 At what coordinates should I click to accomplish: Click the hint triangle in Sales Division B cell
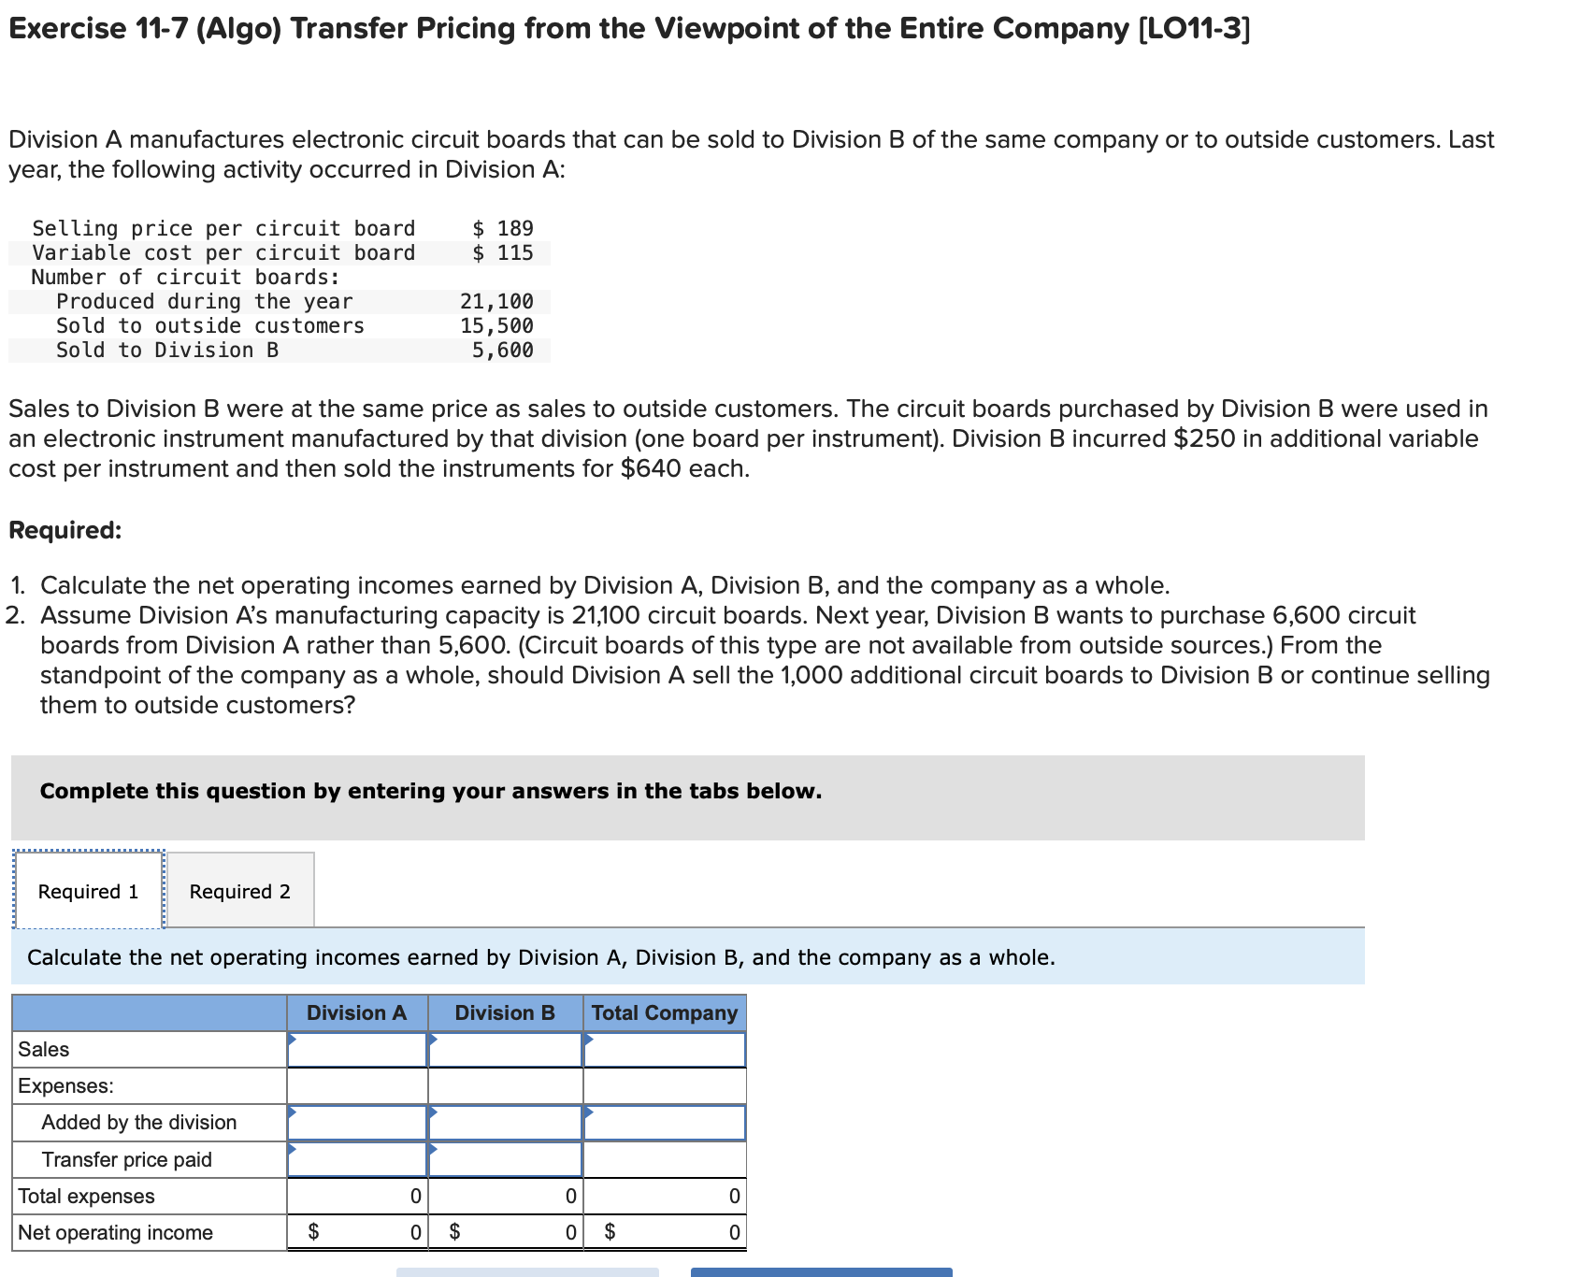pyautogui.click(x=432, y=1040)
